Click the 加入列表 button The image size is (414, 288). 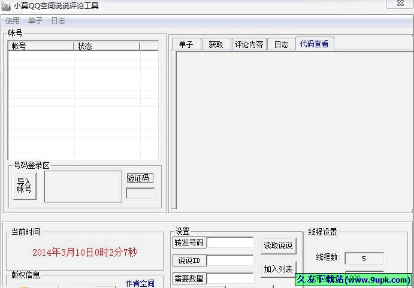pos(278,269)
